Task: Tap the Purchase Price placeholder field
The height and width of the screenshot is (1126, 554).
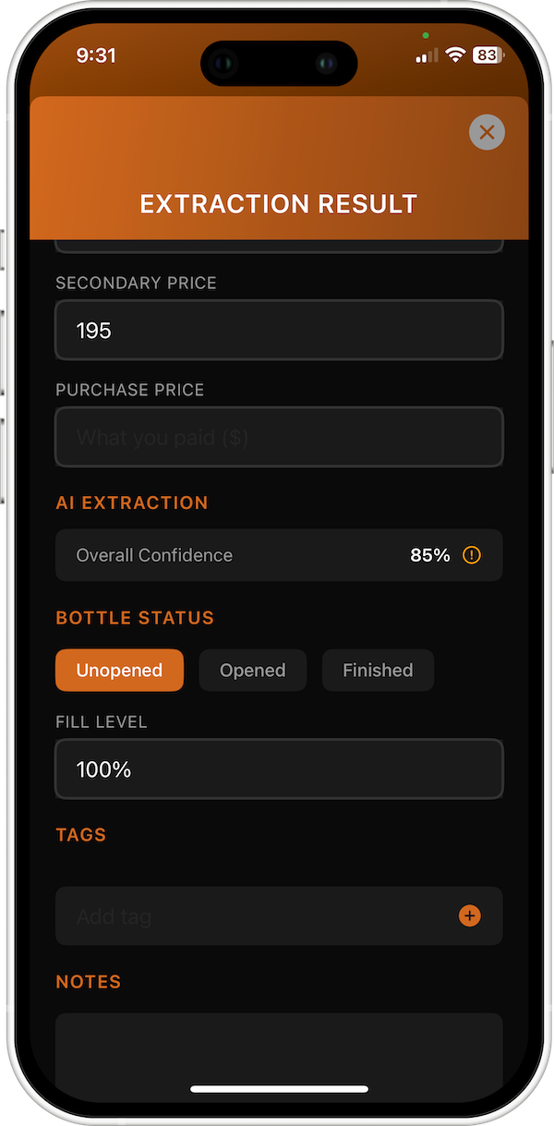Action: [278, 437]
